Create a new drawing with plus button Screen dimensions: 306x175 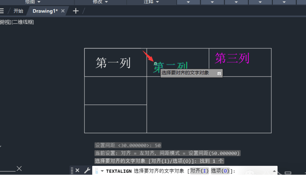click(76, 11)
